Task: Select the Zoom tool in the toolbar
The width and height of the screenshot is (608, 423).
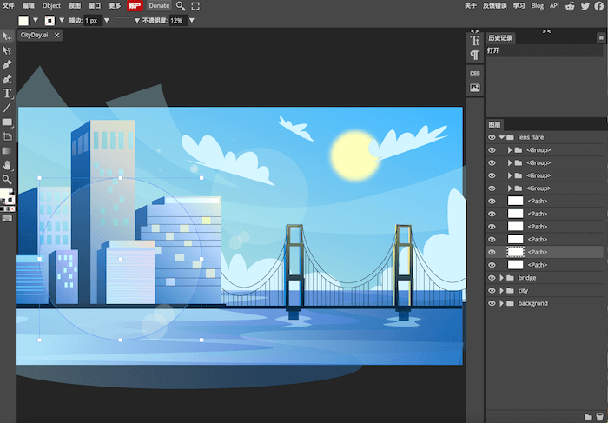Action: (7, 180)
